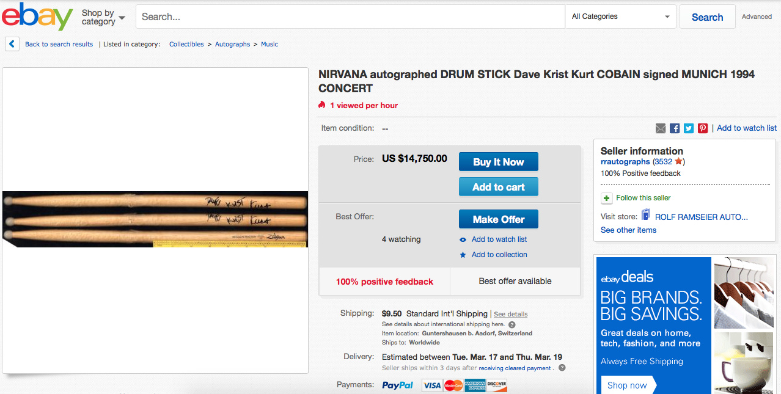Share listing on Facebook icon
Screen dimensions: 781x394
click(x=675, y=128)
